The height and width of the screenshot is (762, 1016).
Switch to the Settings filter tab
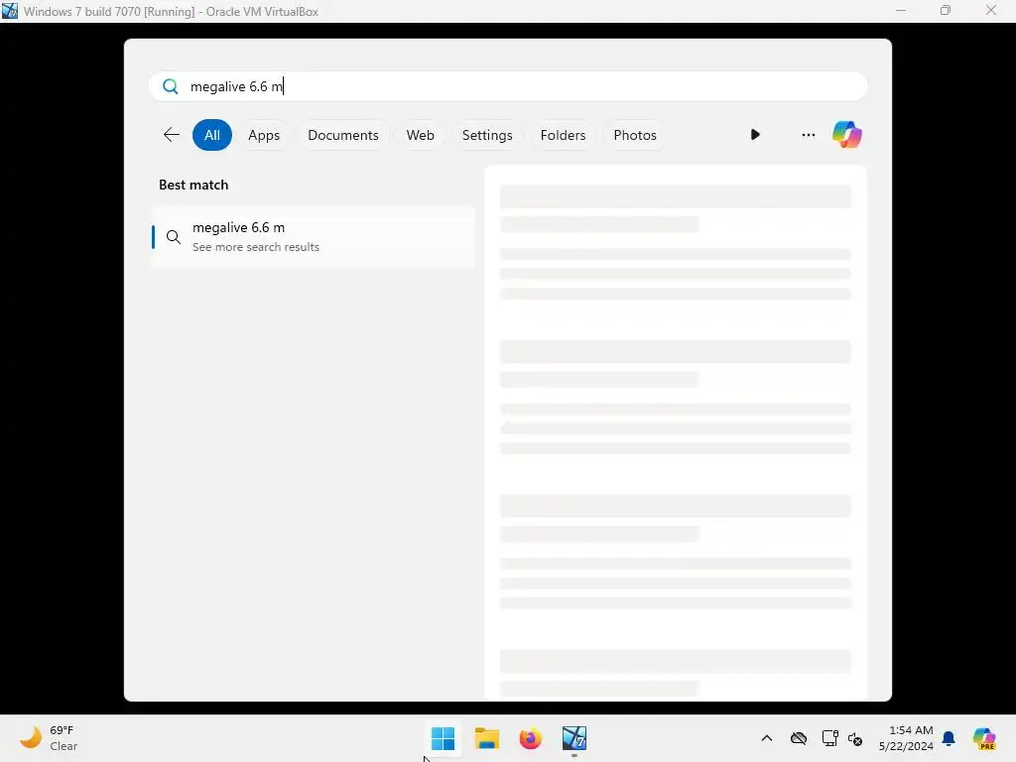point(487,135)
